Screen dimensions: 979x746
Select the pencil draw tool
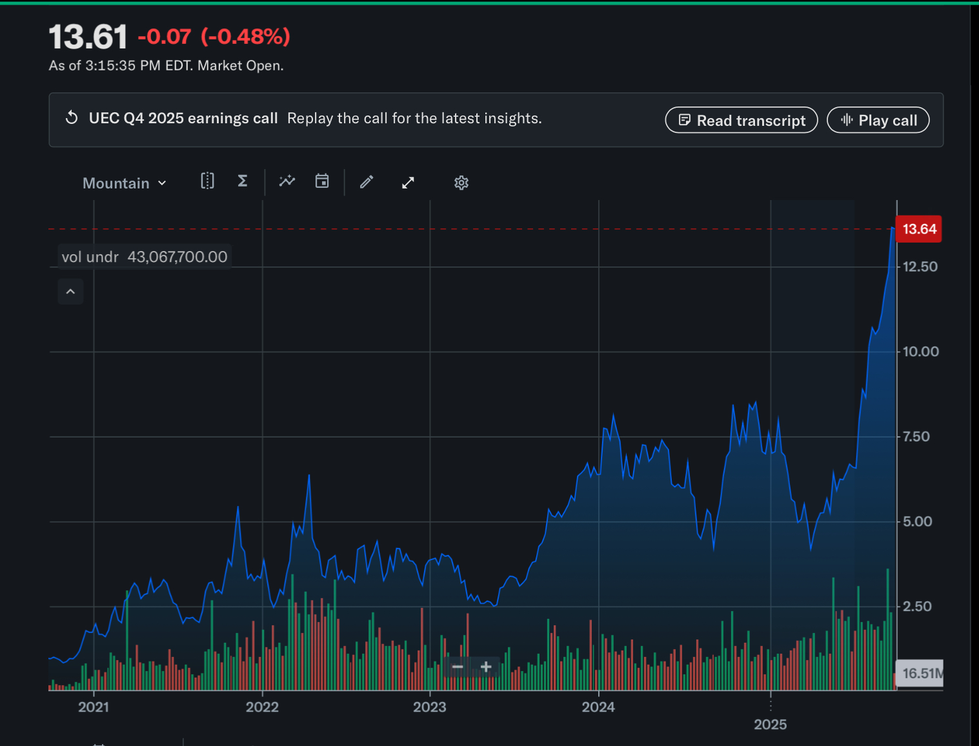(x=367, y=183)
